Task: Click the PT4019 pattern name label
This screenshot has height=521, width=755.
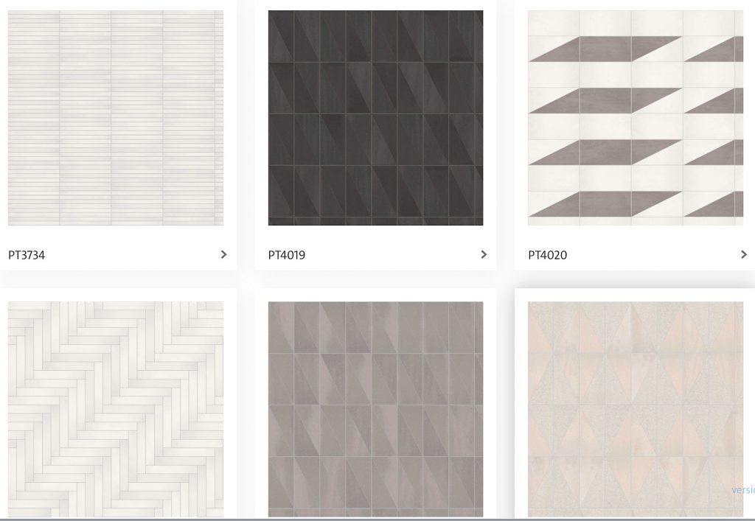Action: coord(287,255)
